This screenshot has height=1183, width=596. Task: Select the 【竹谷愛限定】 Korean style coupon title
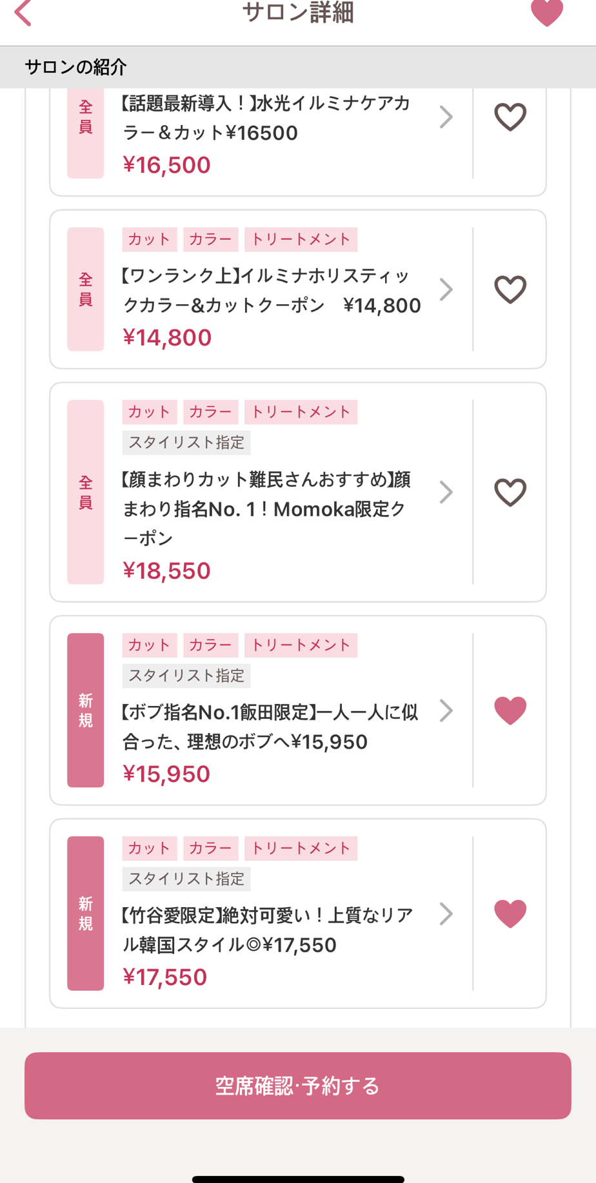tap(268, 930)
